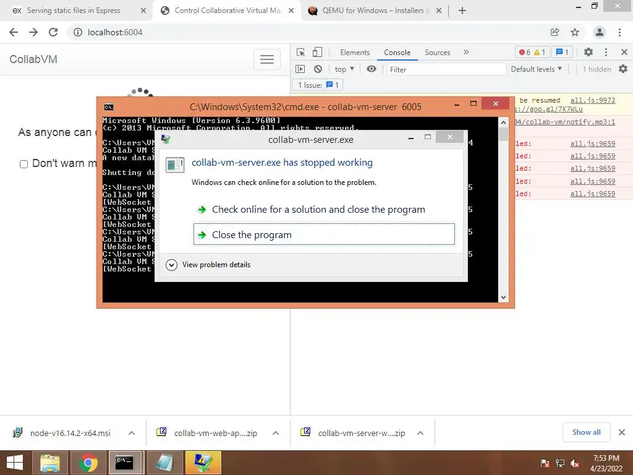Create live expression with eye icon
This screenshot has height=475, width=633.
[372, 69]
